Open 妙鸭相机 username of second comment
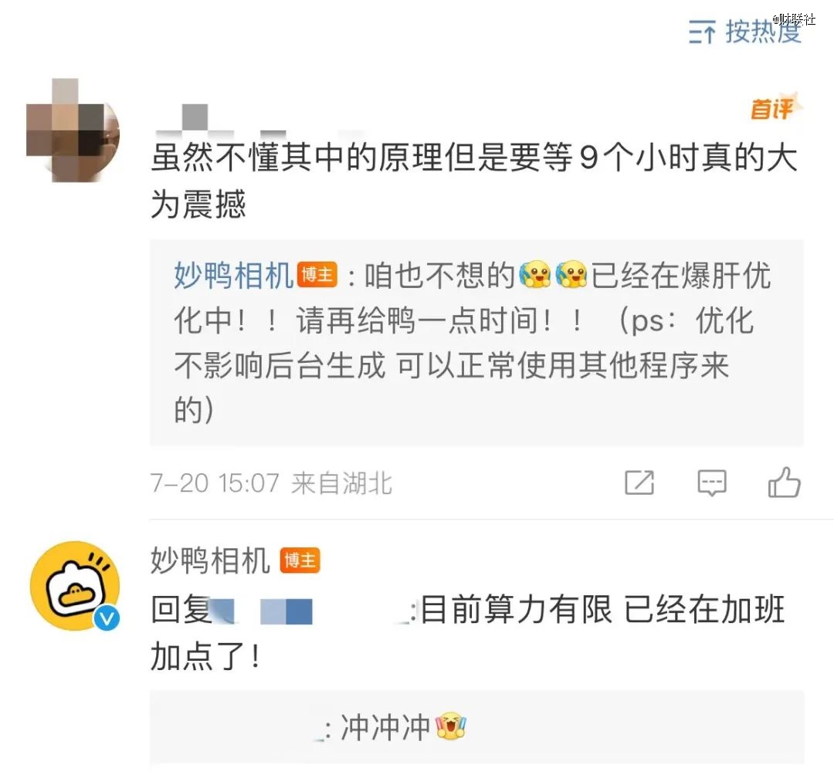The width and height of the screenshot is (834, 782). tap(210, 560)
